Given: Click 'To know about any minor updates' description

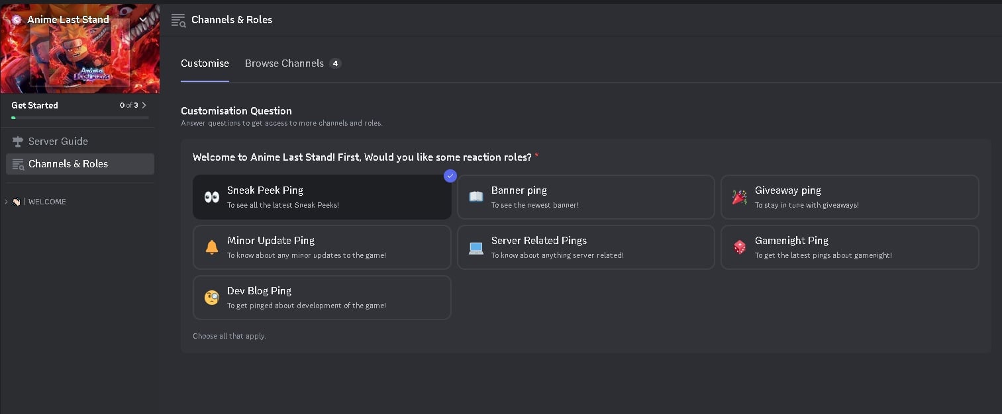Looking at the screenshot, I should tap(307, 255).
